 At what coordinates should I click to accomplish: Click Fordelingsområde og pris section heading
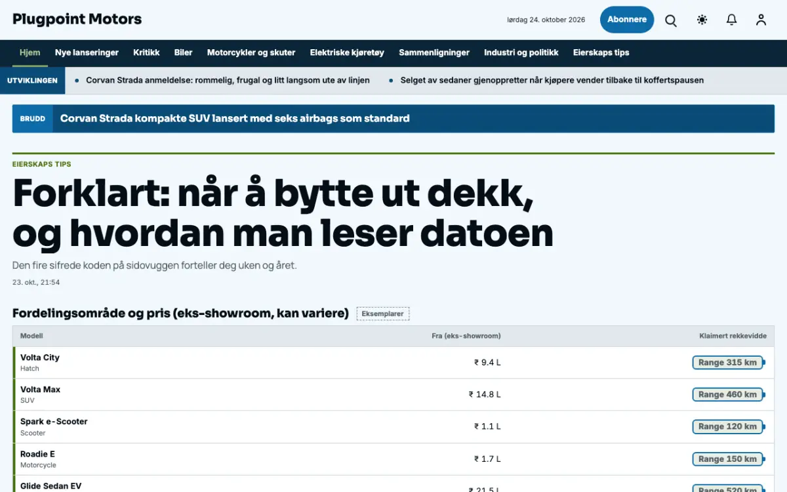point(180,314)
